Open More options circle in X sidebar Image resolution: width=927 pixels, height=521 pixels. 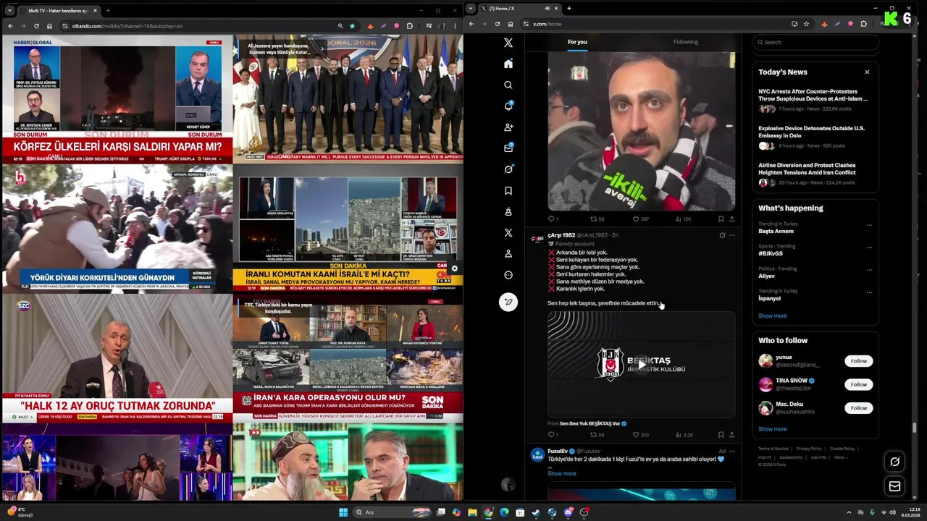[508, 275]
